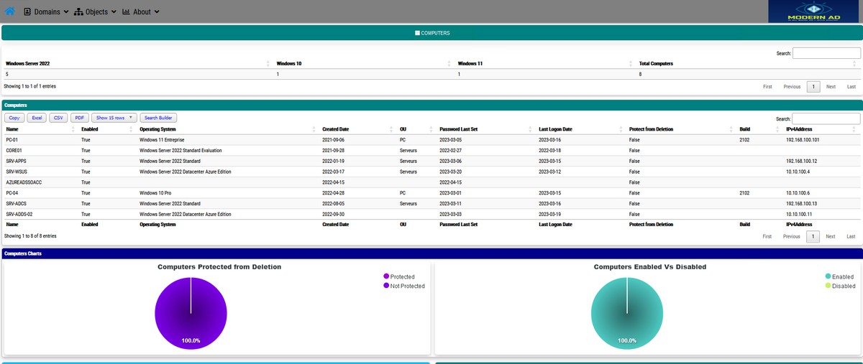
Task: Click the Modern AD logo
Action: [814, 11]
